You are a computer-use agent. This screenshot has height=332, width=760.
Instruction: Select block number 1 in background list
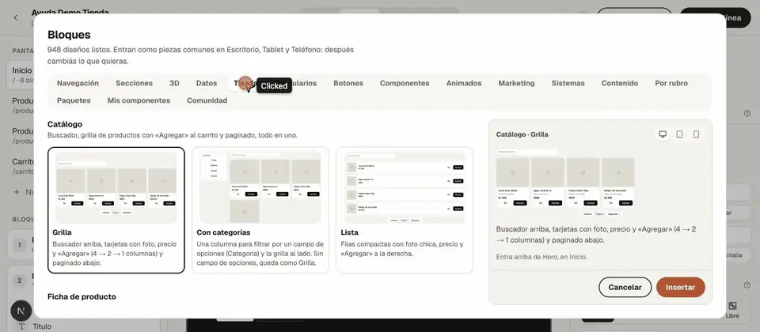pyautogui.click(x=19, y=244)
